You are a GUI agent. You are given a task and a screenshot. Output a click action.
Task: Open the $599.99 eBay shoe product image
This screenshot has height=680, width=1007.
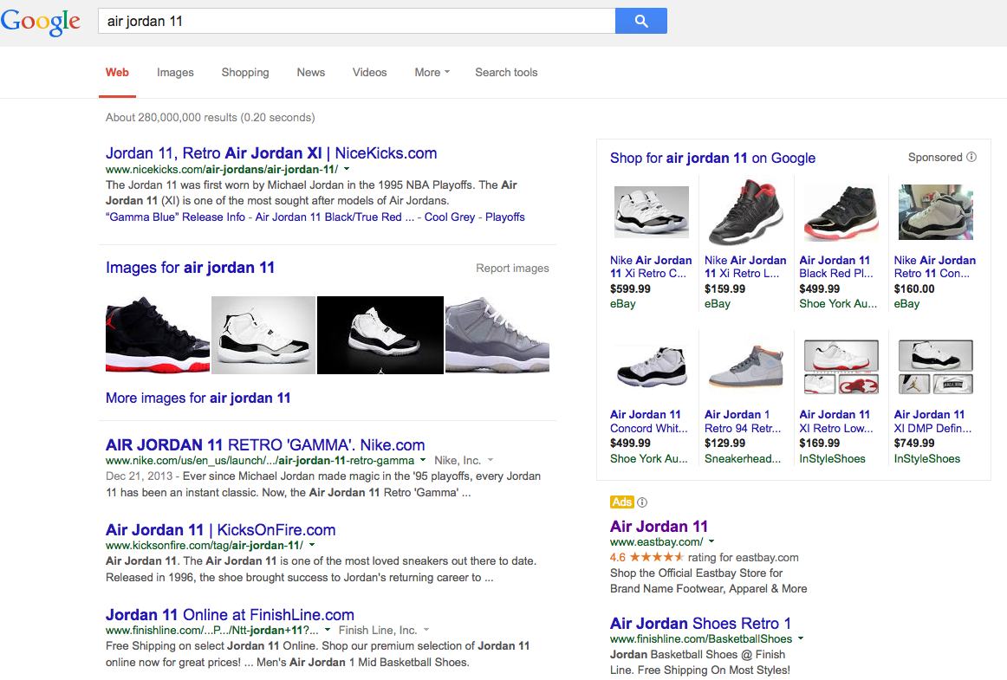click(651, 211)
